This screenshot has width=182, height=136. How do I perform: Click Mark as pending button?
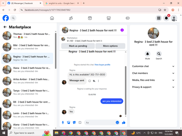point(78,46)
